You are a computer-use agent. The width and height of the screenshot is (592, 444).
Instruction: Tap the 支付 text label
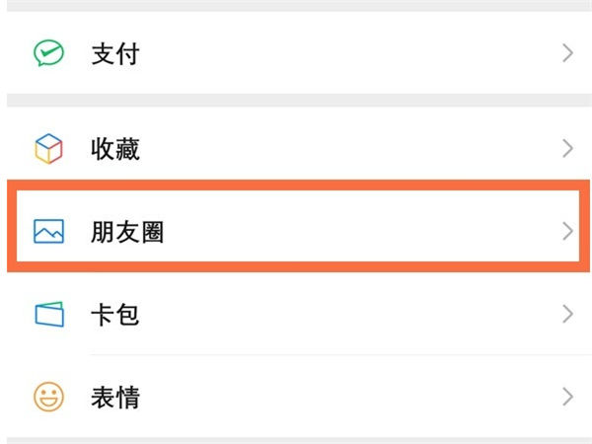pos(114,53)
